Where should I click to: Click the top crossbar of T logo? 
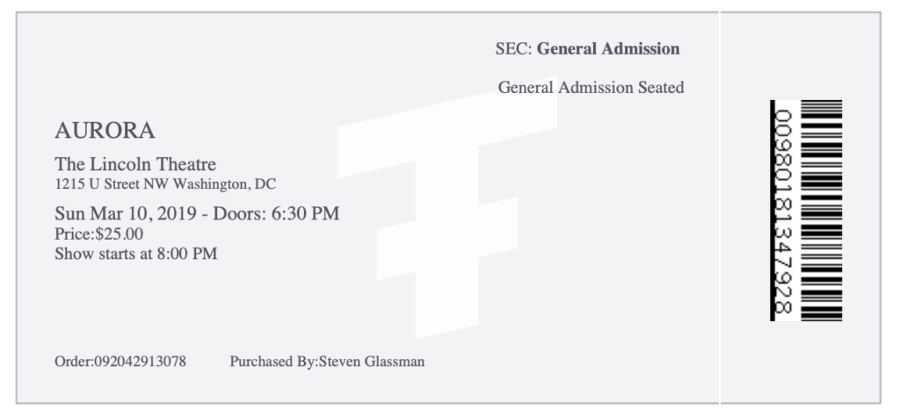click(446, 127)
